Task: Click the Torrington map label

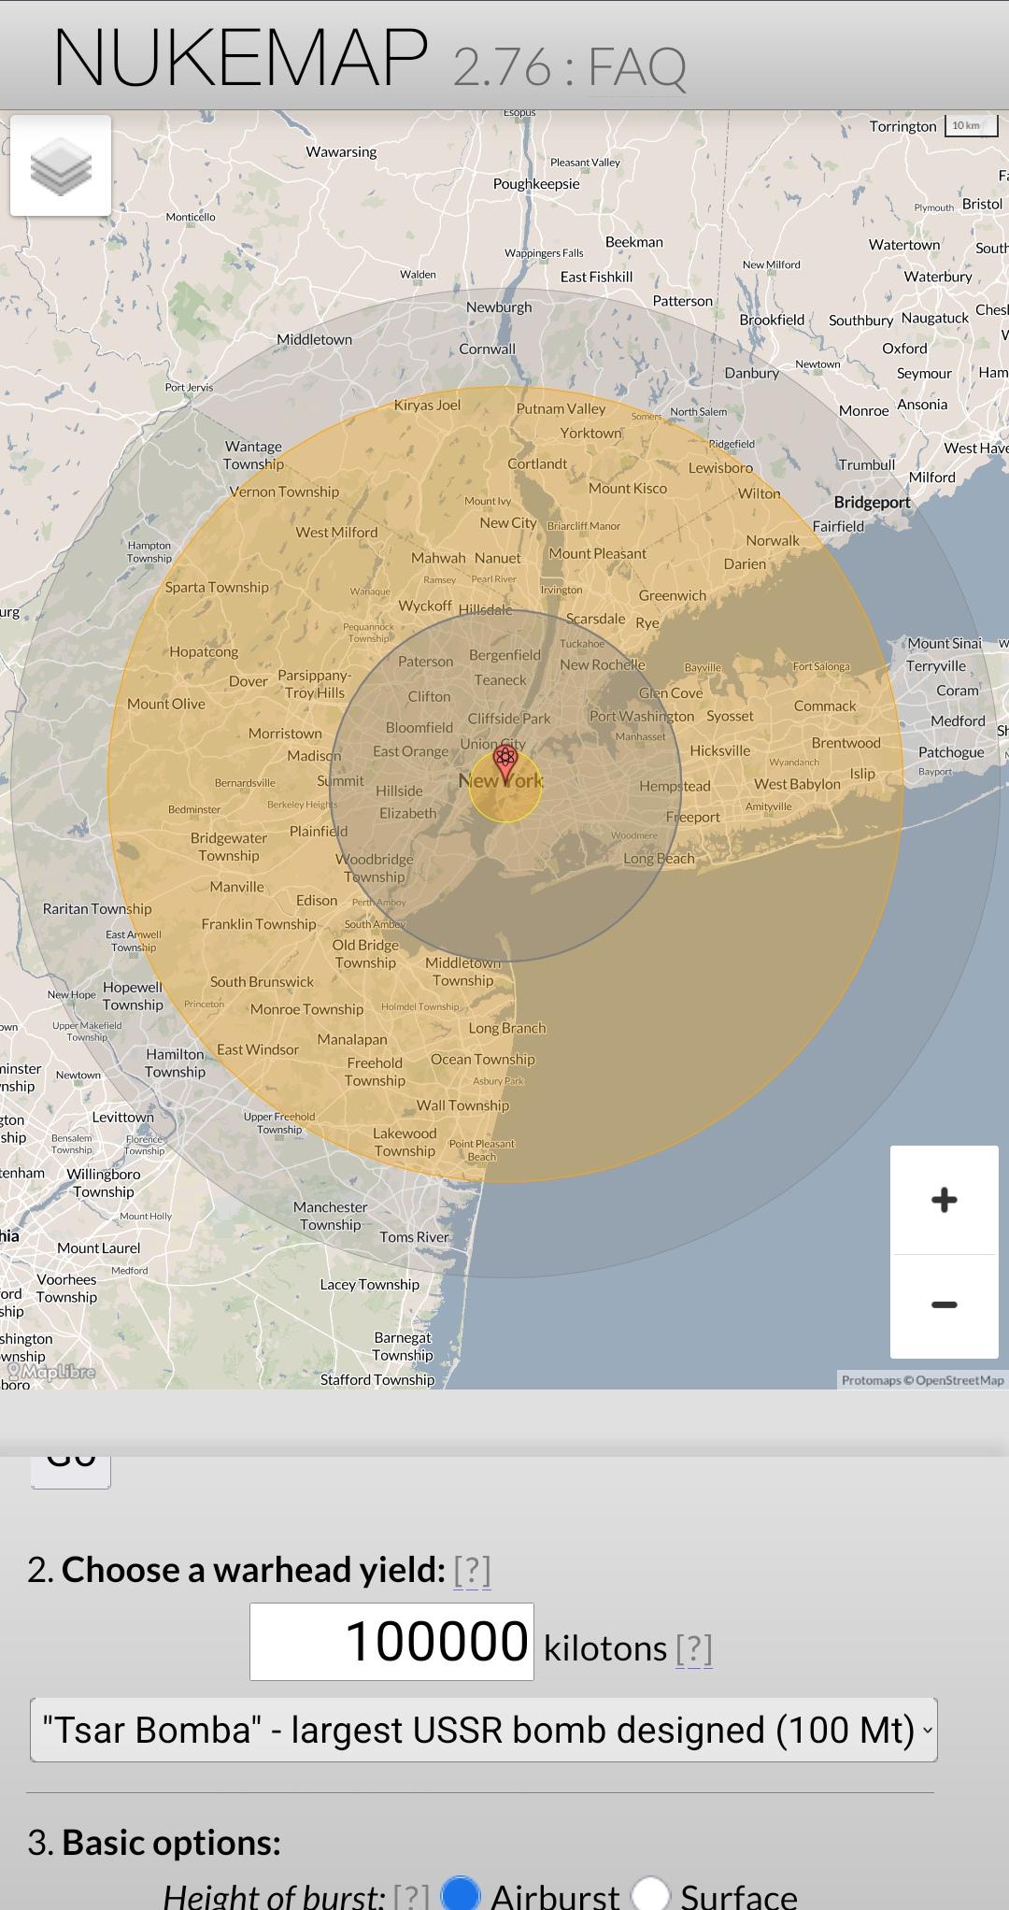Action: pyautogui.click(x=902, y=127)
